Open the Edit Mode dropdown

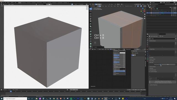[x=93, y=6]
